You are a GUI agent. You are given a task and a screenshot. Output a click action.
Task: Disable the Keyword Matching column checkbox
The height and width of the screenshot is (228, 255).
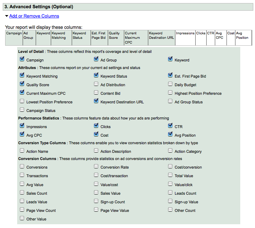tap(22, 76)
